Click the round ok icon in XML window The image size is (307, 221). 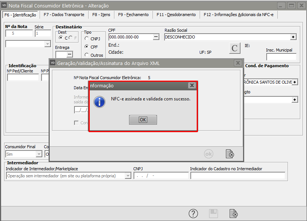click(x=209, y=154)
